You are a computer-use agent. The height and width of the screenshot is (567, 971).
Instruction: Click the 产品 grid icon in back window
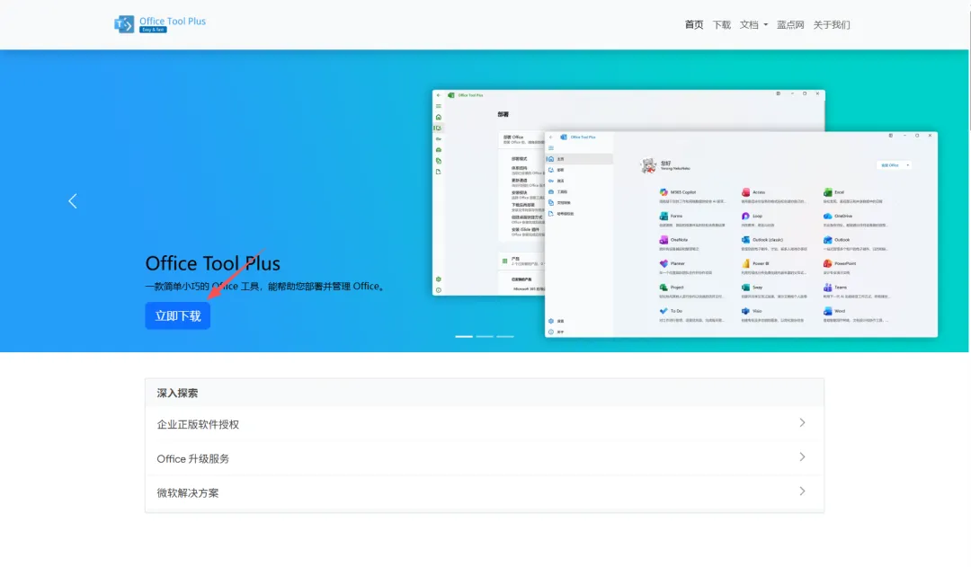(x=504, y=261)
